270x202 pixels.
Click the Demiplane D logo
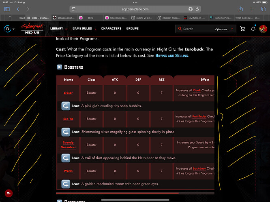click(7, 29)
